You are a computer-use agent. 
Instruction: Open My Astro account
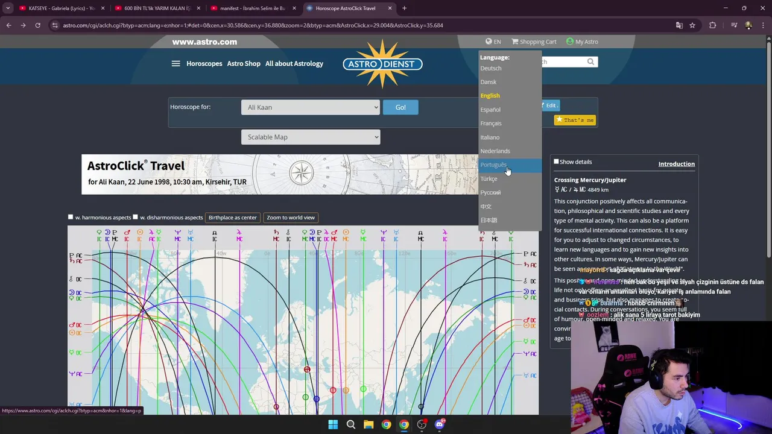point(582,42)
